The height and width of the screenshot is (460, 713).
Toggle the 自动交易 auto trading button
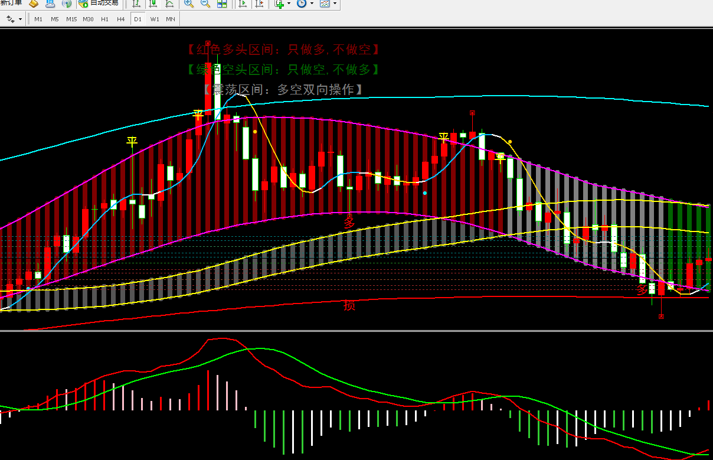(x=99, y=4)
